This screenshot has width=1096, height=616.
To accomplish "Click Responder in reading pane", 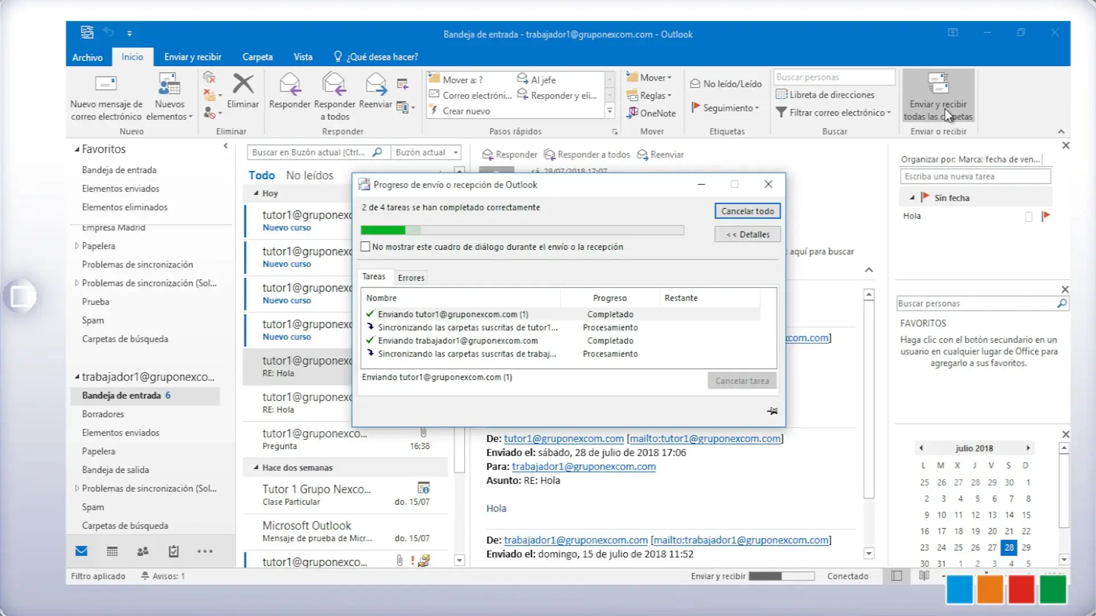I will 509,155.
